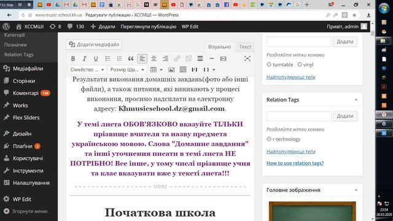Click Додати button in Relation Tags box

point(345,116)
